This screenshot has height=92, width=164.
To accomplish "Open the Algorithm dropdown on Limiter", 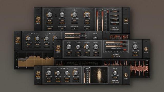I will click(49, 28).
